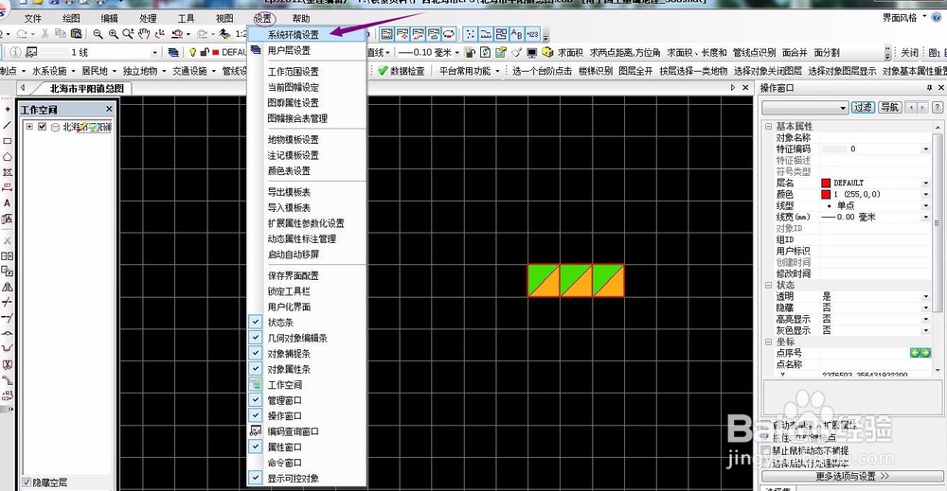This screenshot has height=491, width=947.
Task: Click the layer stack icon beside line dropdown
Action: tap(173, 52)
